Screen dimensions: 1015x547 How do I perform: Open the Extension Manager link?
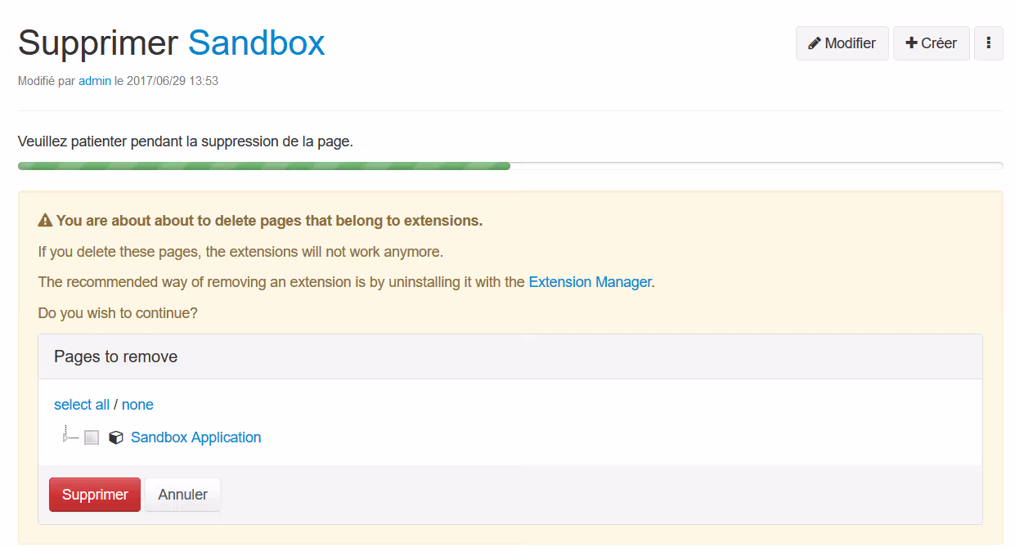(x=590, y=282)
